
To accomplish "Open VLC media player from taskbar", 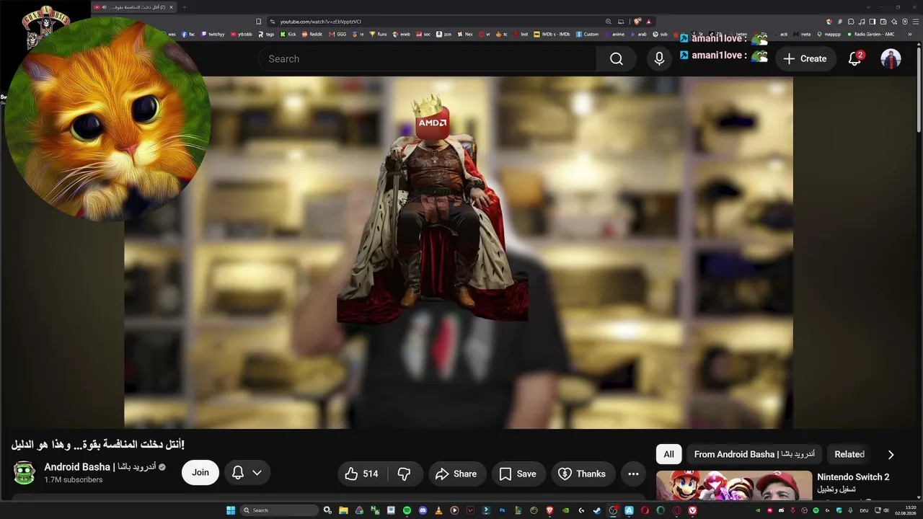I will click(438, 510).
